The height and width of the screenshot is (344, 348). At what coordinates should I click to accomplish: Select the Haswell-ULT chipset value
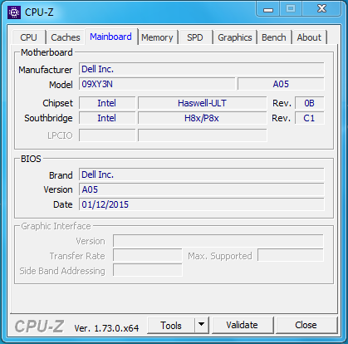[203, 103]
